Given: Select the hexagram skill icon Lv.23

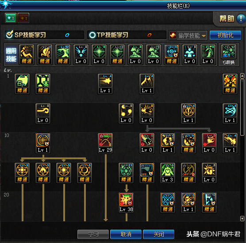Looking at the screenshot, I should (126, 172).
